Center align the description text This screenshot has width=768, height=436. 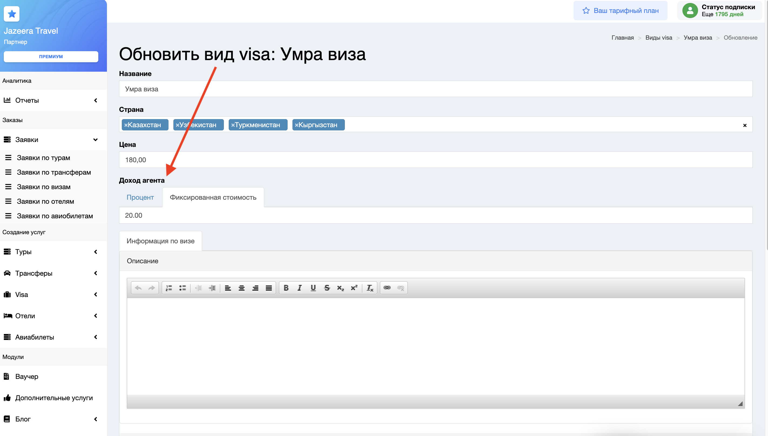pos(241,288)
